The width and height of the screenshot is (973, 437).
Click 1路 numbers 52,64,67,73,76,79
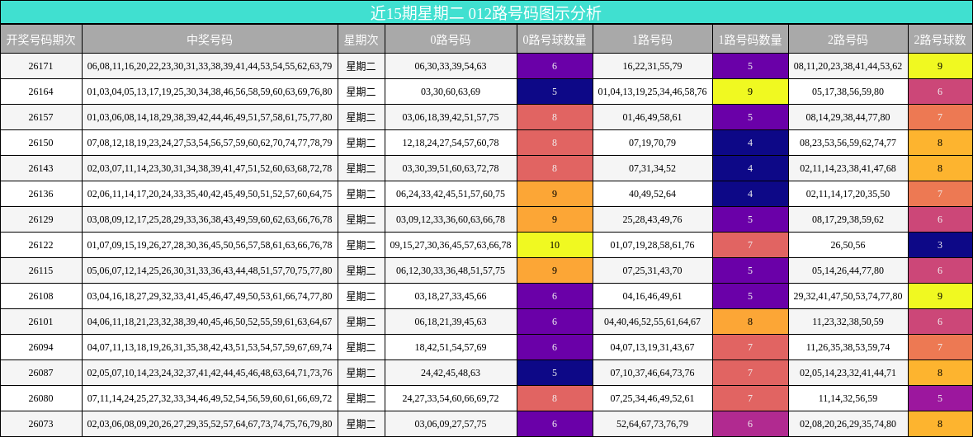click(x=652, y=424)
